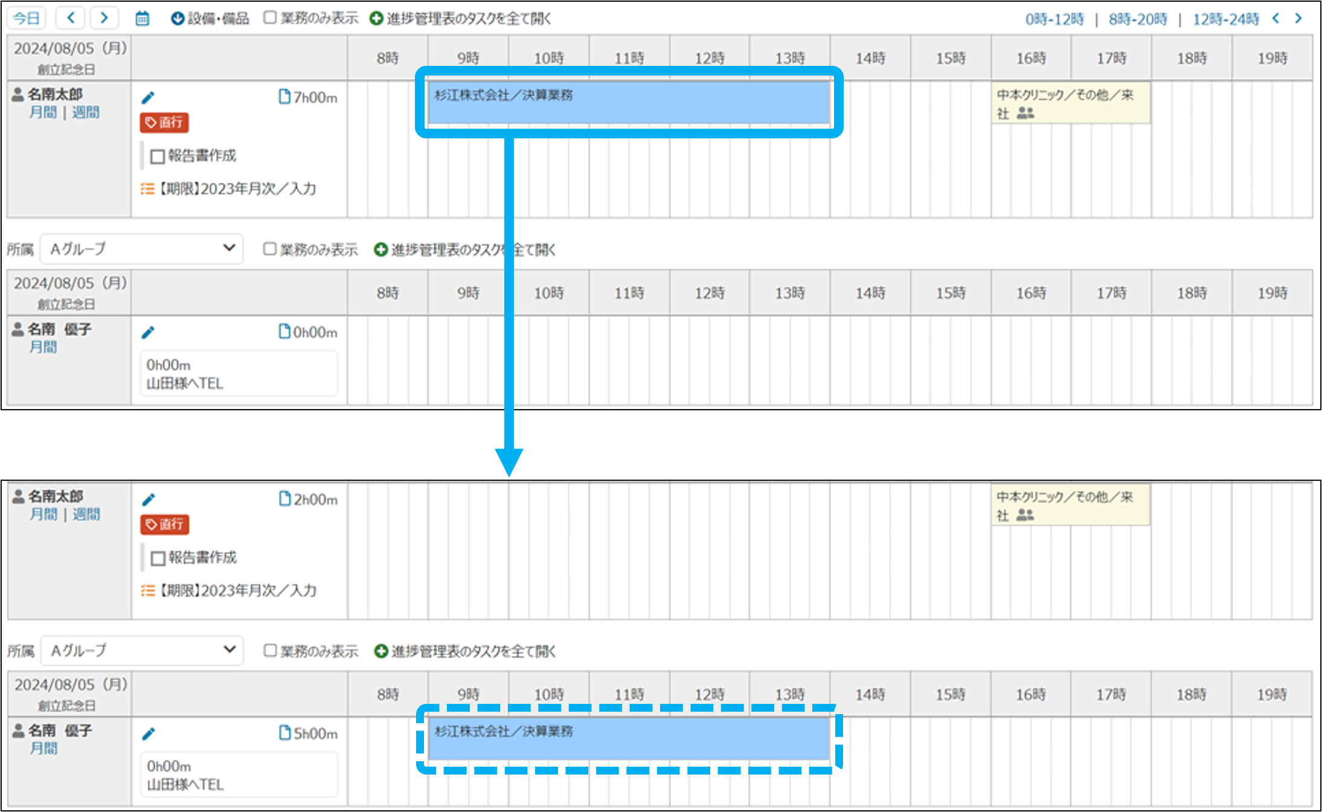Check the top 報告書作成 task checkbox
Viewport: 1322px width, 812px height.
(158, 156)
